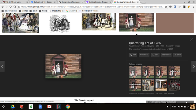Screen dimensions: 196x110
Task: Show next image in preview
Action: tap(194, 66)
